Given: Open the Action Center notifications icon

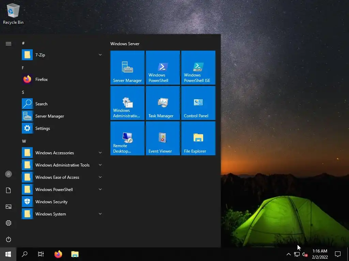Looking at the screenshot, I should tap(338, 254).
